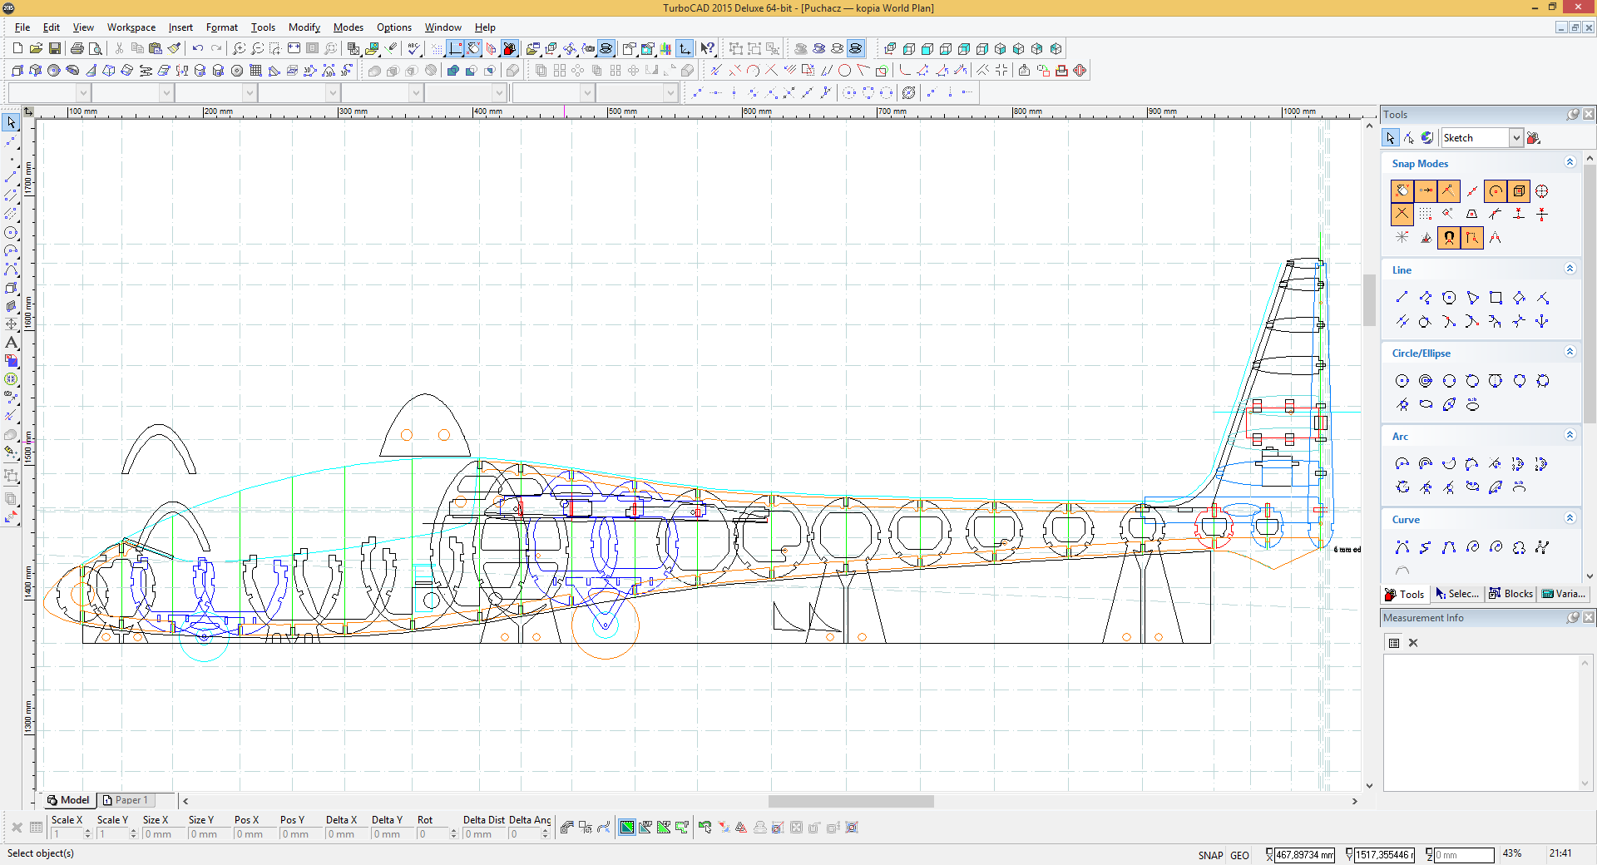This screenshot has height=865, width=1597.
Task: Toggle SNAP in the status bar
Action: pyautogui.click(x=1210, y=855)
